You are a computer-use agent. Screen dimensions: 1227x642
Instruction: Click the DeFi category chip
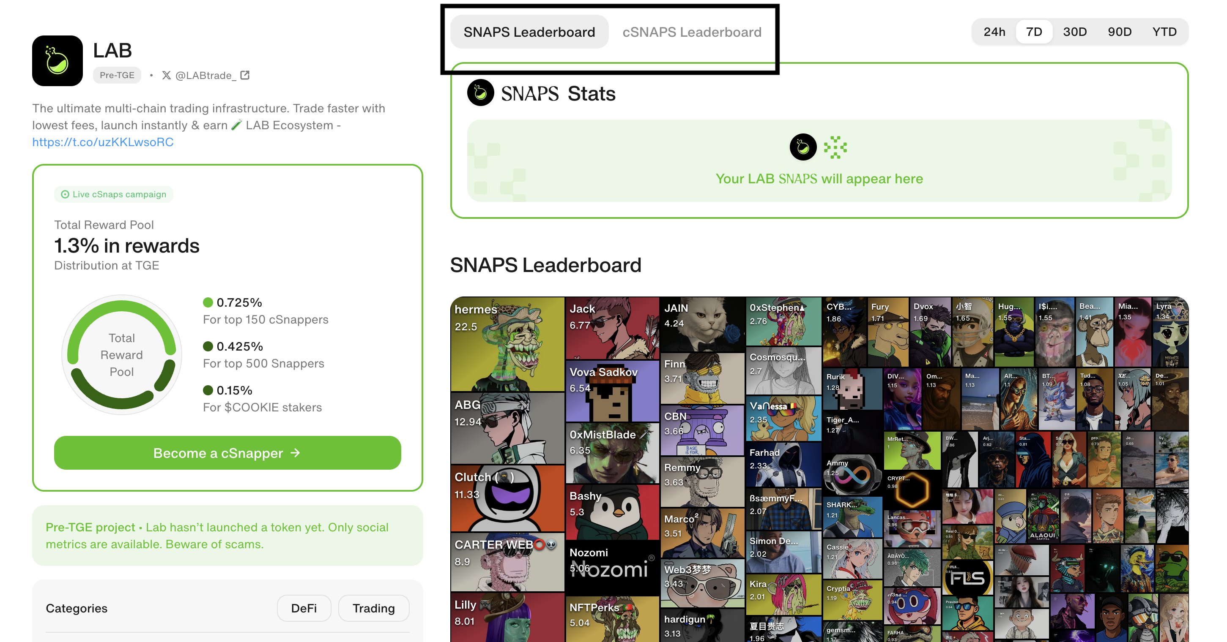tap(304, 608)
